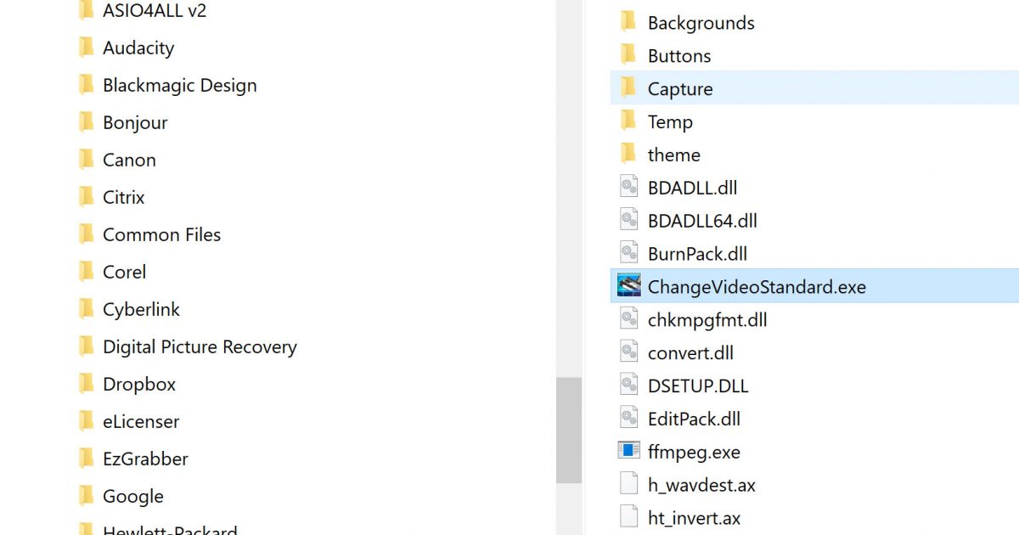1019x535 pixels.
Task: Select the Capture folder icon
Action: [x=628, y=87]
